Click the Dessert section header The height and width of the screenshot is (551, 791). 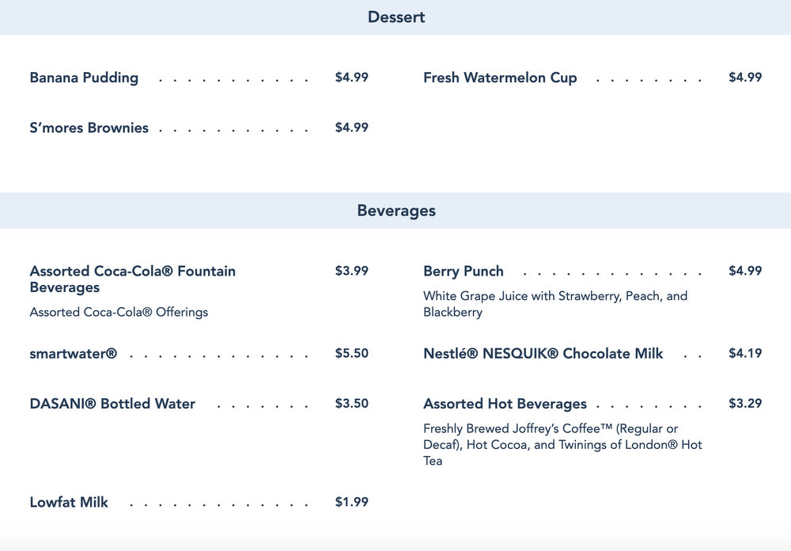(395, 17)
